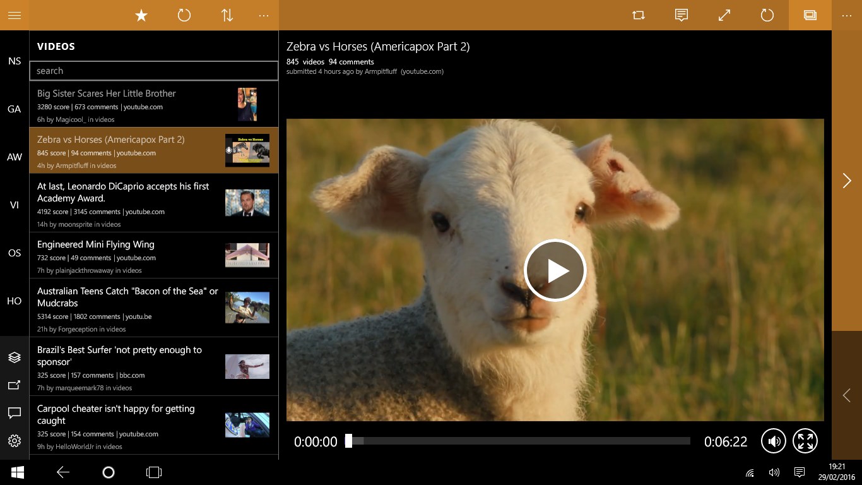Switch to the OS sidebar section
The width and height of the screenshot is (862, 485).
(15, 253)
